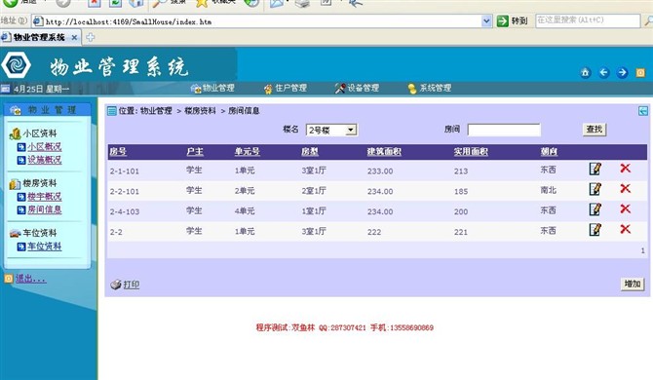Sort by the 朝向 column header
Image resolution: width=653 pixels, height=380 pixels.
(549, 152)
